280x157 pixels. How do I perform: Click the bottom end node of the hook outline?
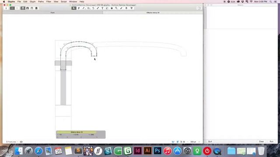point(94,56)
